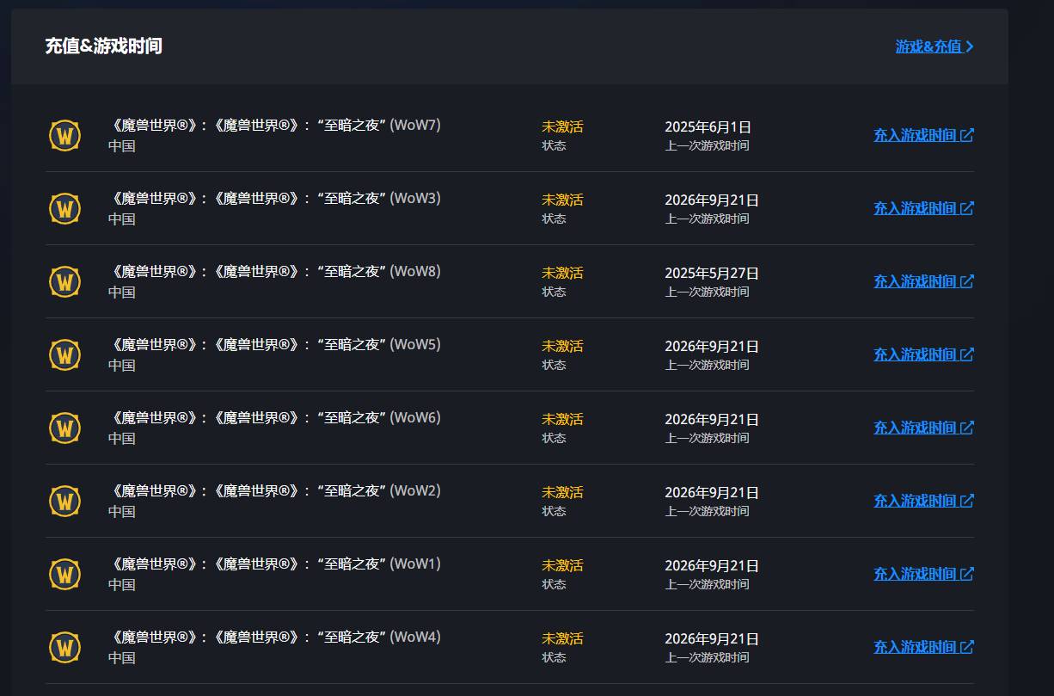Click the external-link icon in the WoW6 row
The image size is (1054, 696).
pos(967,428)
